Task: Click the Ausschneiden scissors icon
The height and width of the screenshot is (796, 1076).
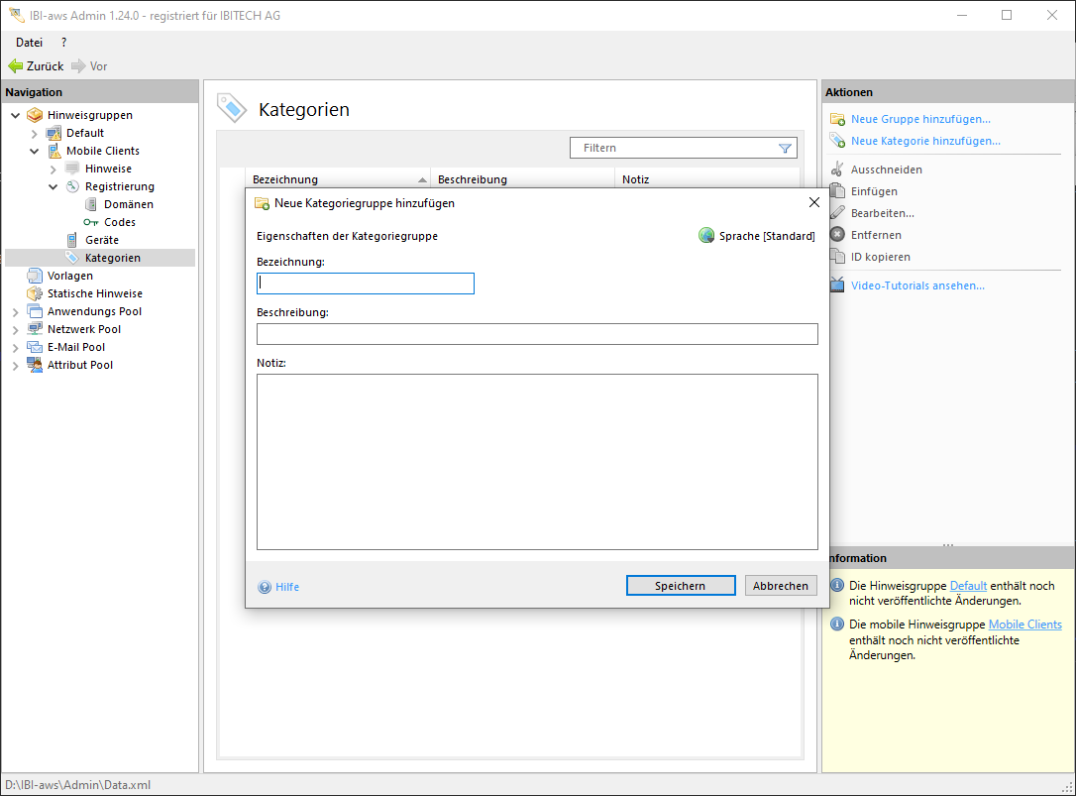Action: click(x=837, y=170)
